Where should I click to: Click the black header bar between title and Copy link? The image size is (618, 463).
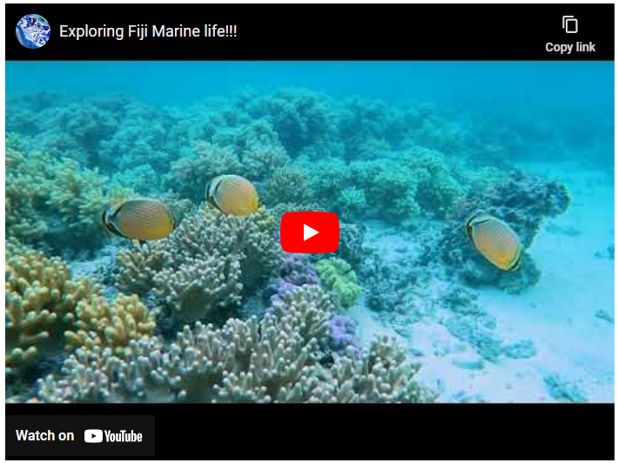(390, 31)
